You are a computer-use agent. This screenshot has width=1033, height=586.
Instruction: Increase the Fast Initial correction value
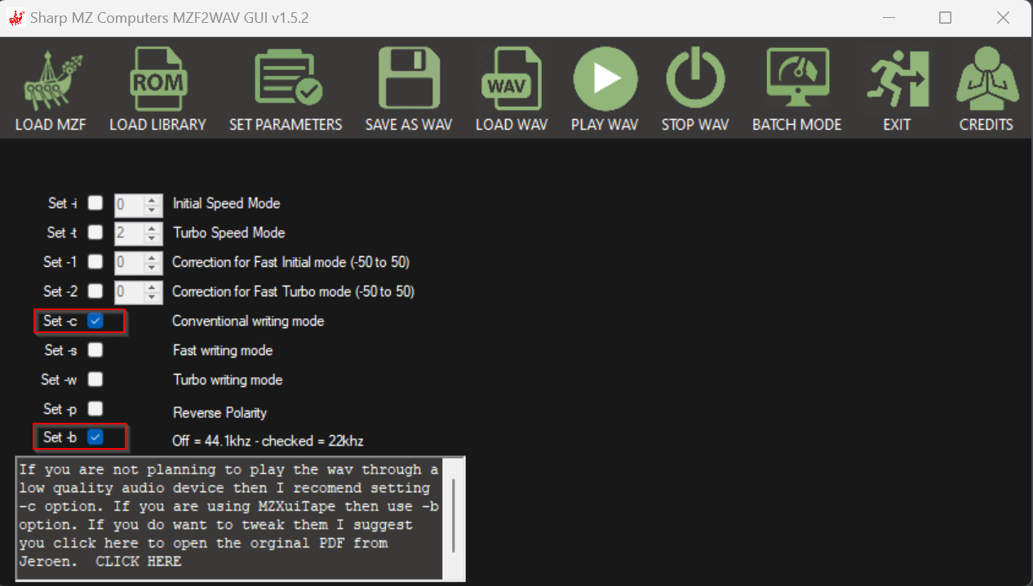point(152,257)
